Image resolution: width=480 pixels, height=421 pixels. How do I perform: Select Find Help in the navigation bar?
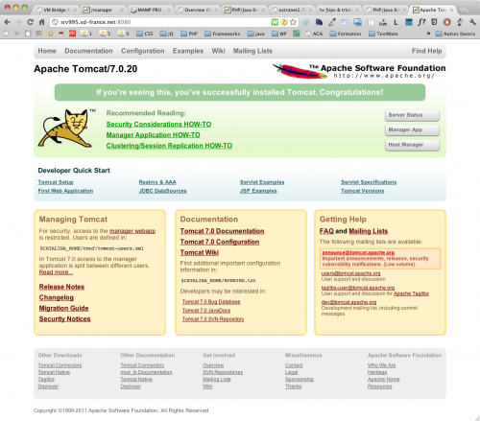tap(426, 51)
